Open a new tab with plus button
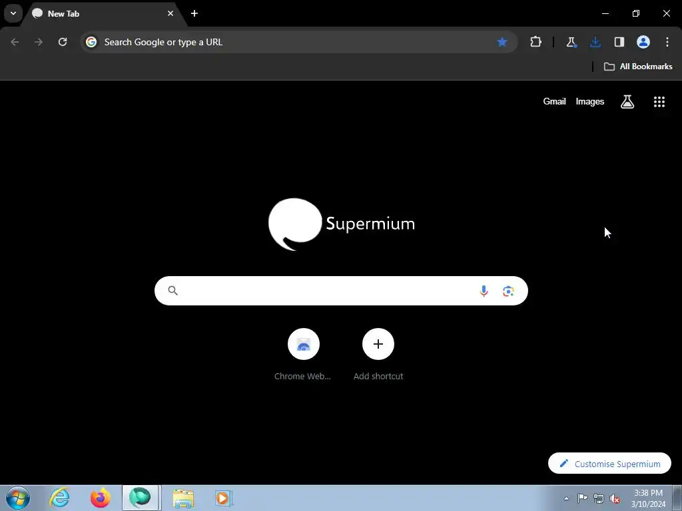This screenshot has height=511, width=682. pos(194,13)
